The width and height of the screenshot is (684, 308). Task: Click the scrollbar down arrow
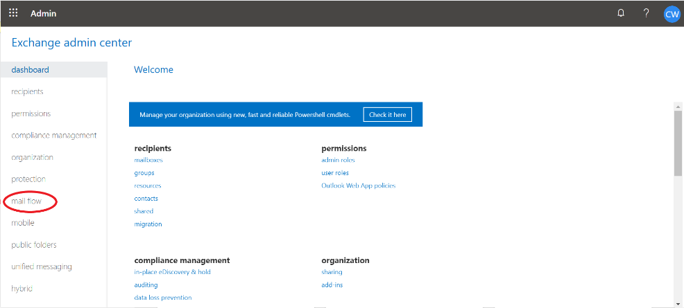pos(678,303)
